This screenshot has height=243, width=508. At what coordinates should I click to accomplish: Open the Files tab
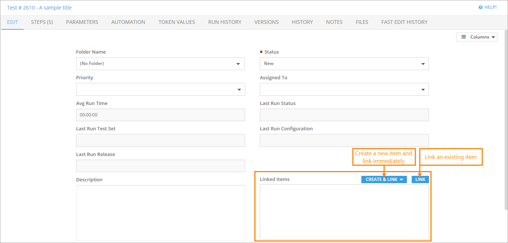pos(362,22)
